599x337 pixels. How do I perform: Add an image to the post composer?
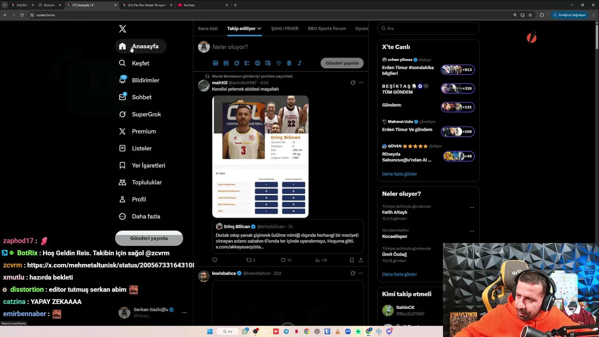[215, 63]
